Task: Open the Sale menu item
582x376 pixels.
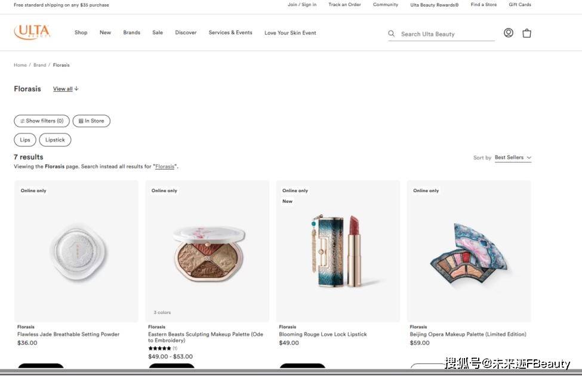Action: pyautogui.click(x=158, y=33)
